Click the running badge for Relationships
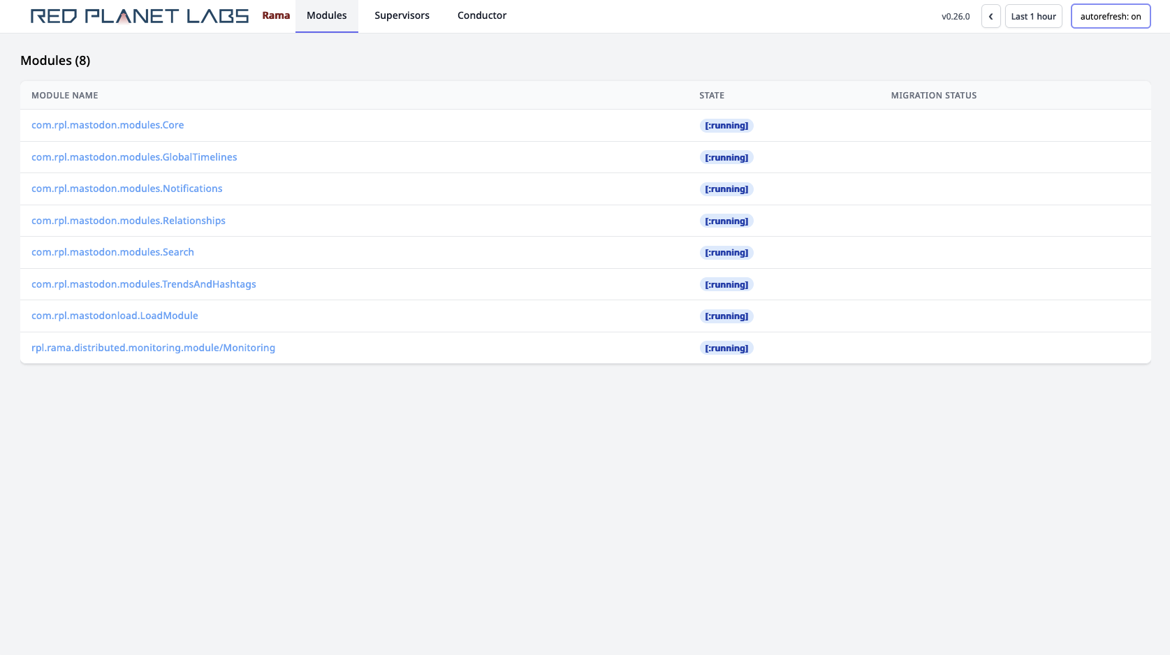1170x655 pixels. (726, 221)
